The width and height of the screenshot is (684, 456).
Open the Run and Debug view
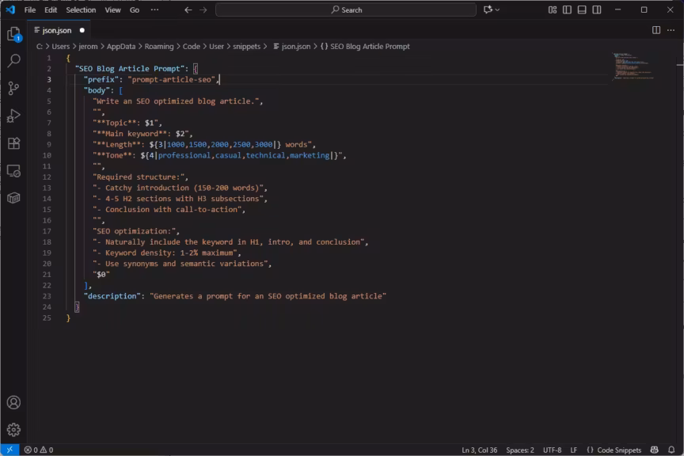(x=13, y=116)
